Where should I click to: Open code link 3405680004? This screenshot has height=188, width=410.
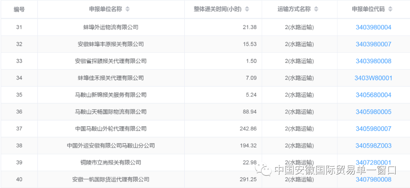tap(374, 95)
